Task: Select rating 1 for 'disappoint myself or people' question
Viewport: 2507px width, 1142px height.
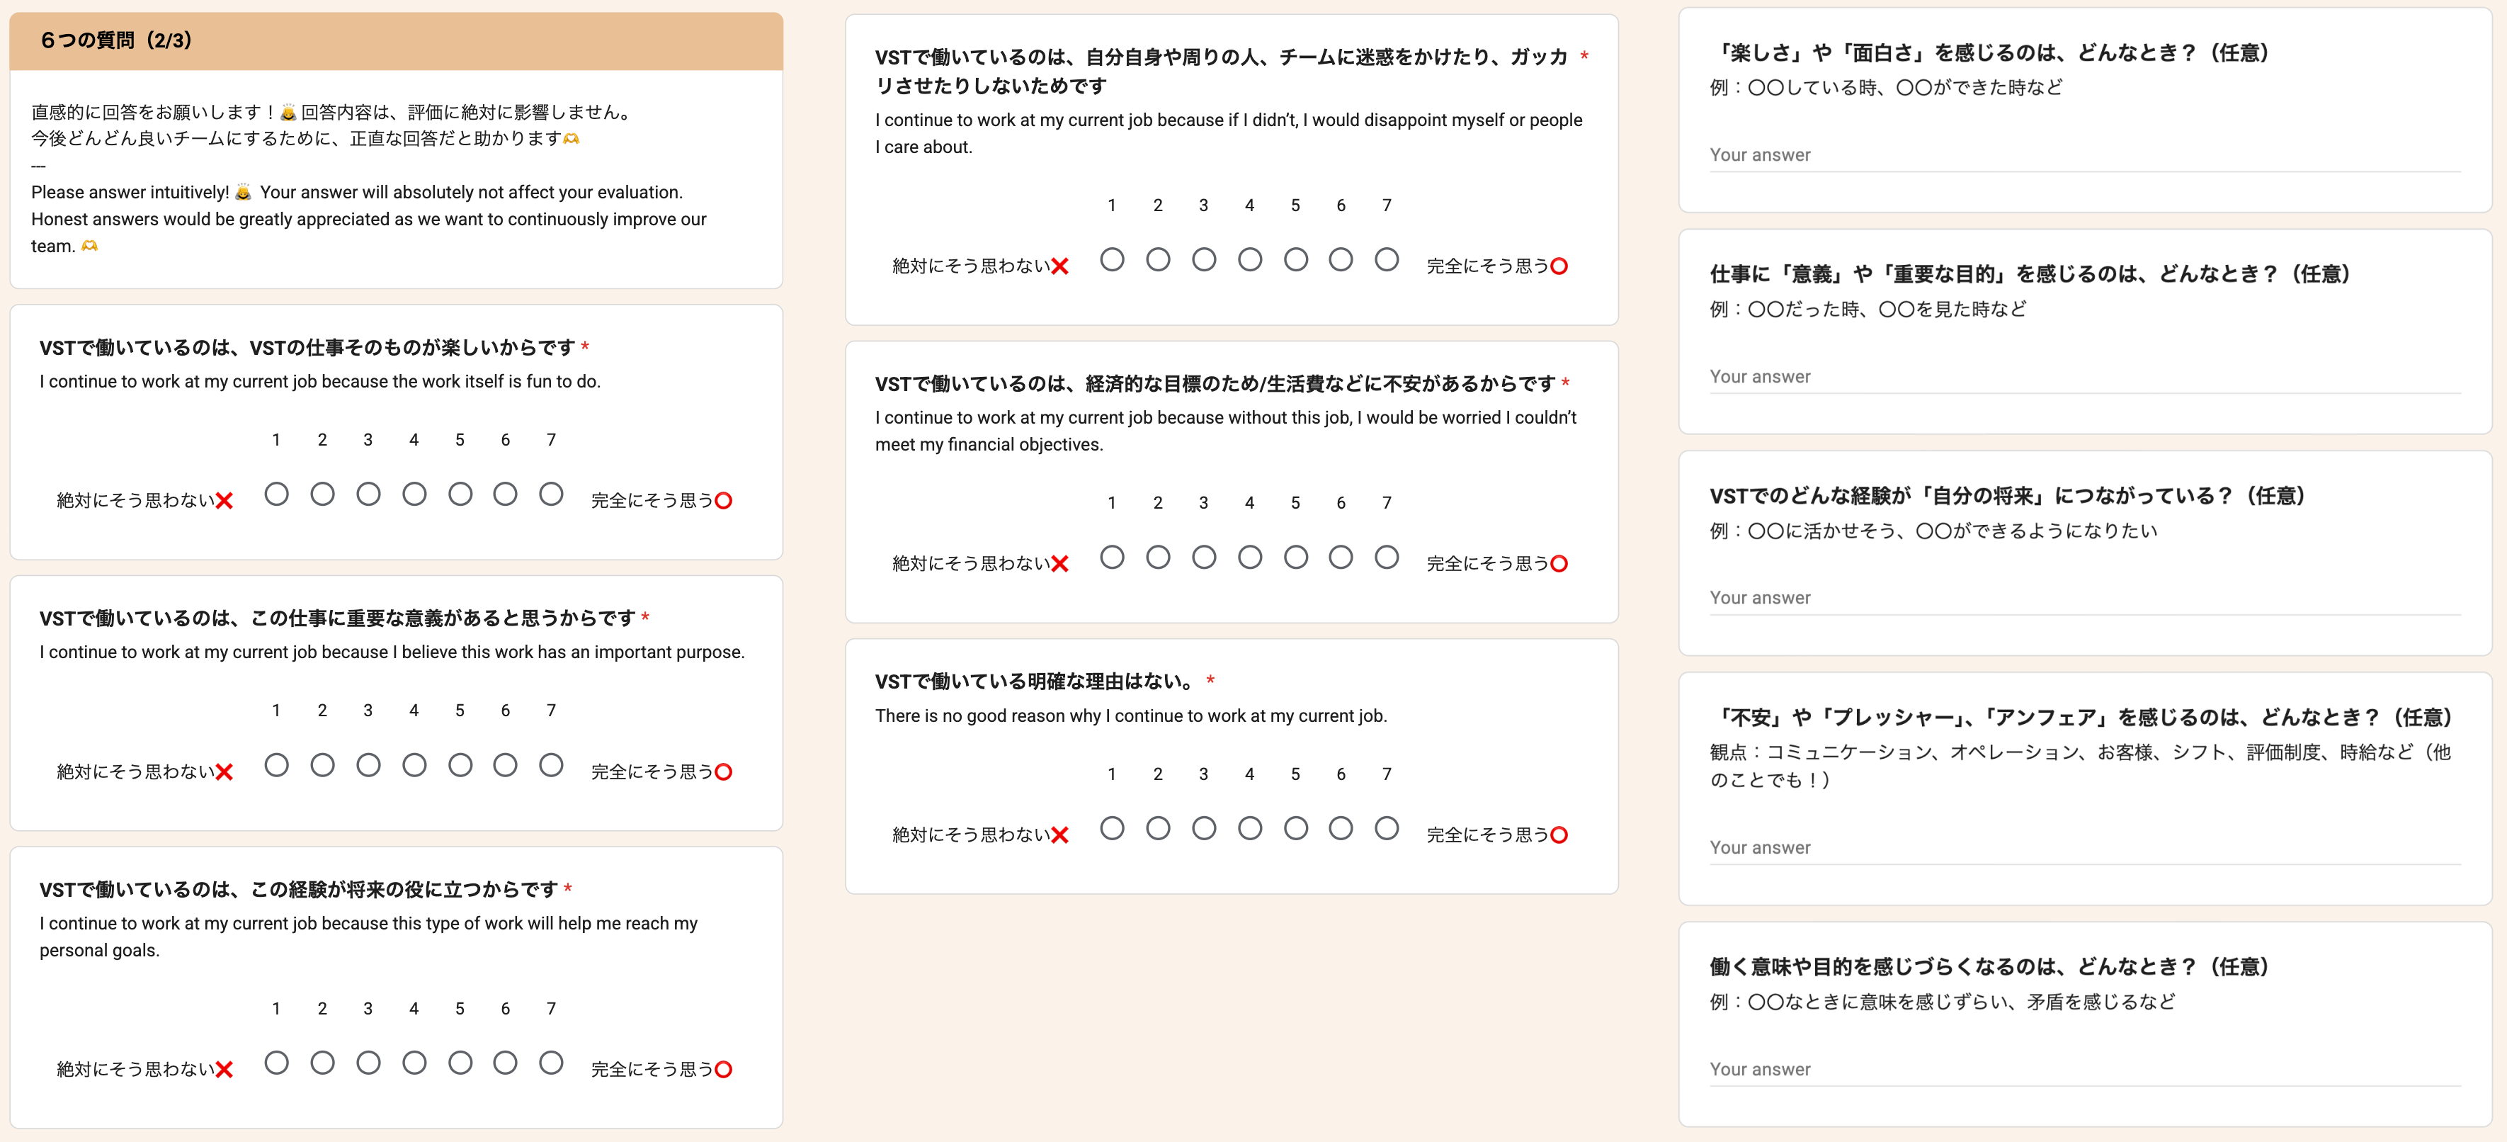Action: [1113, 260]
